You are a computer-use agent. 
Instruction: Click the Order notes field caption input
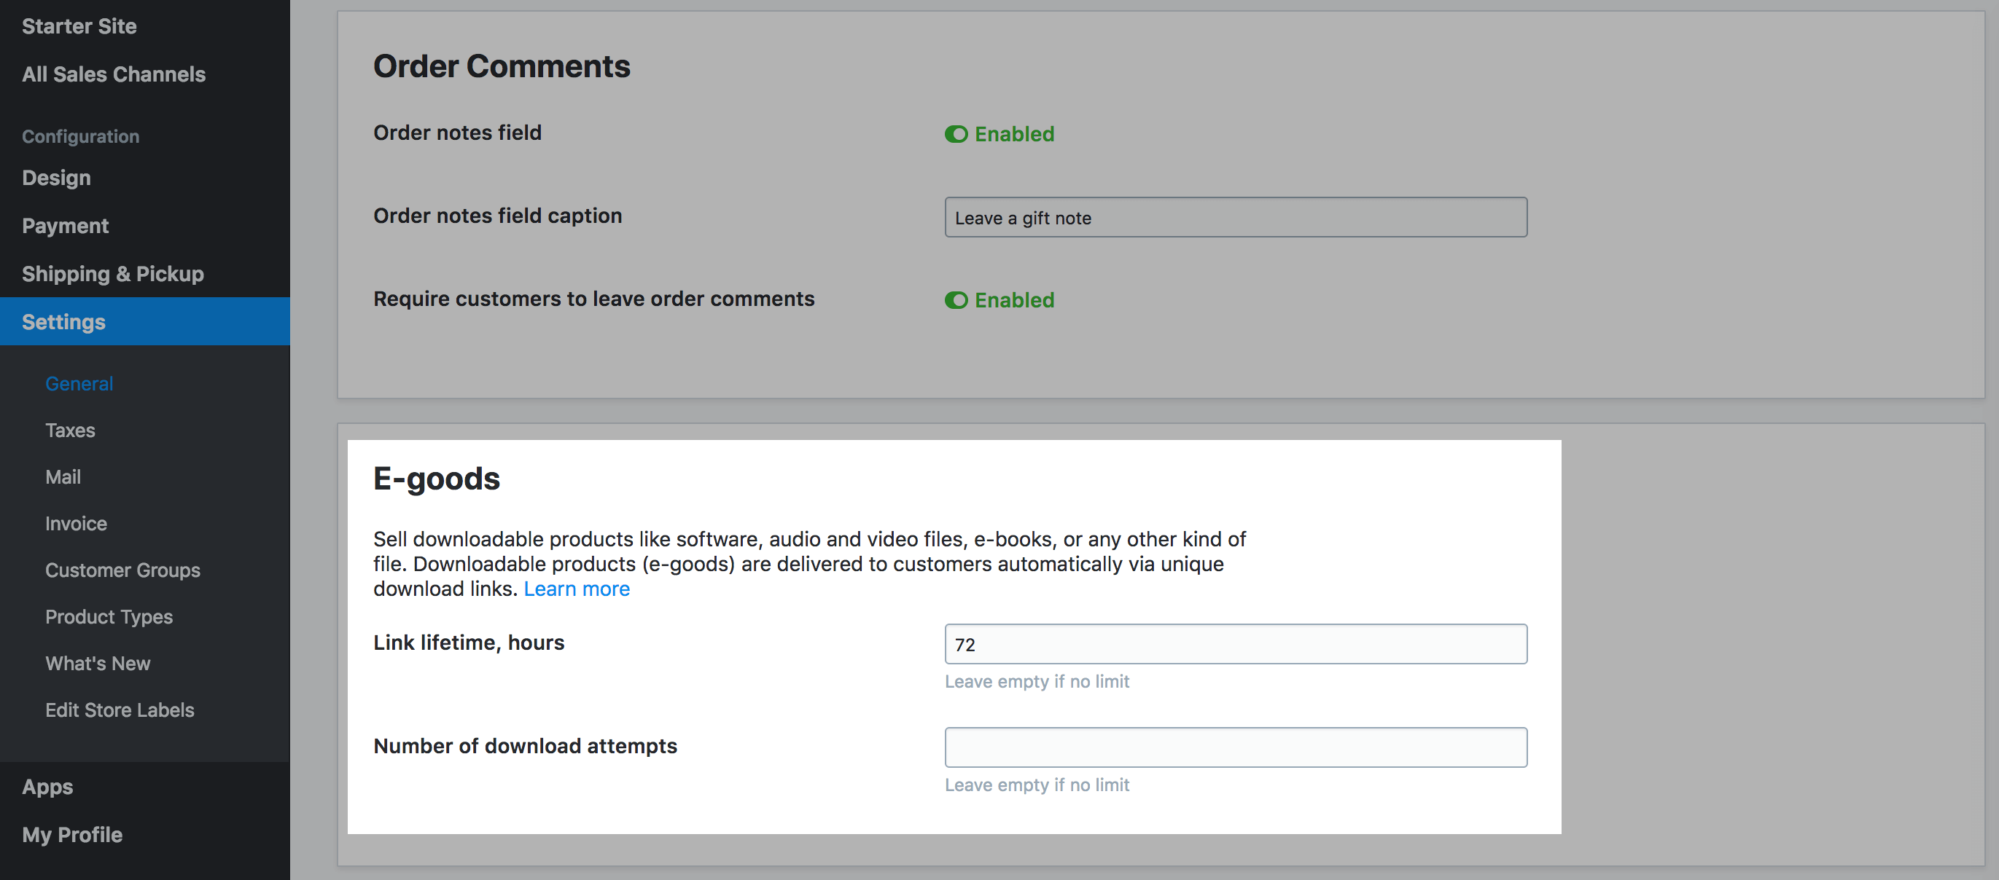(1235, 217)
